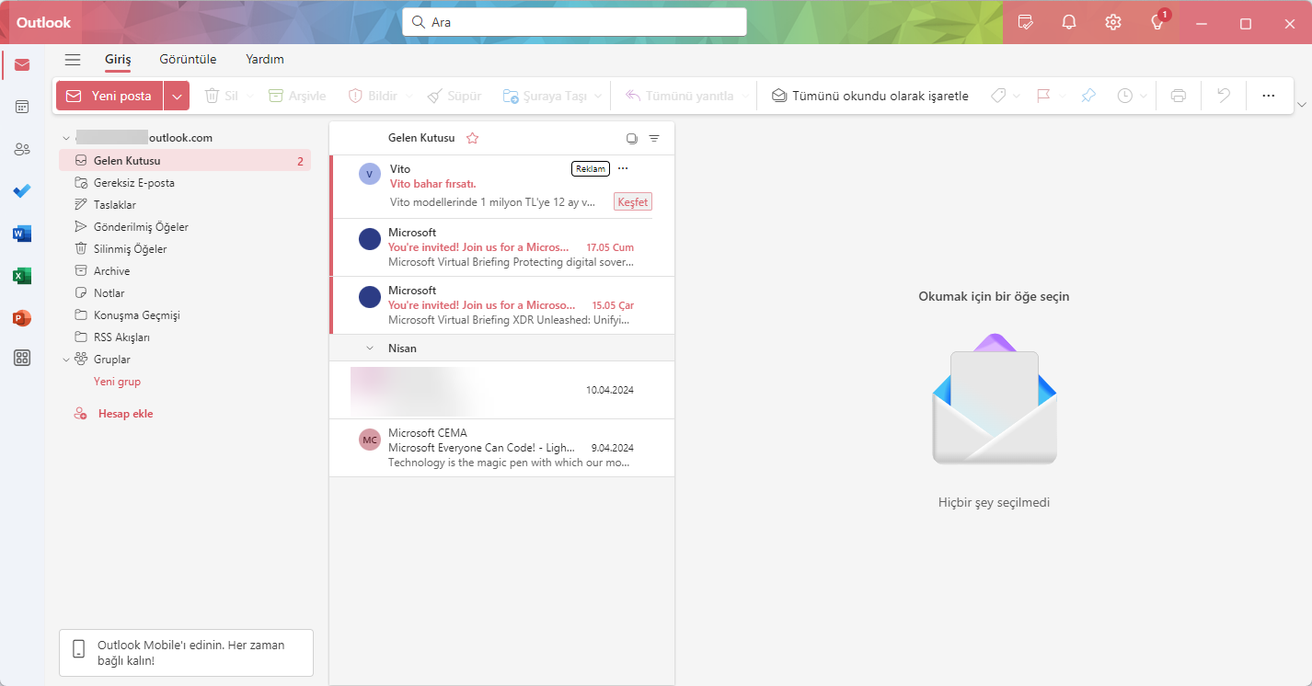Click Bildir (report) in the toolbar
This screenshot has height=686, width=1312.
coord(373,96)
